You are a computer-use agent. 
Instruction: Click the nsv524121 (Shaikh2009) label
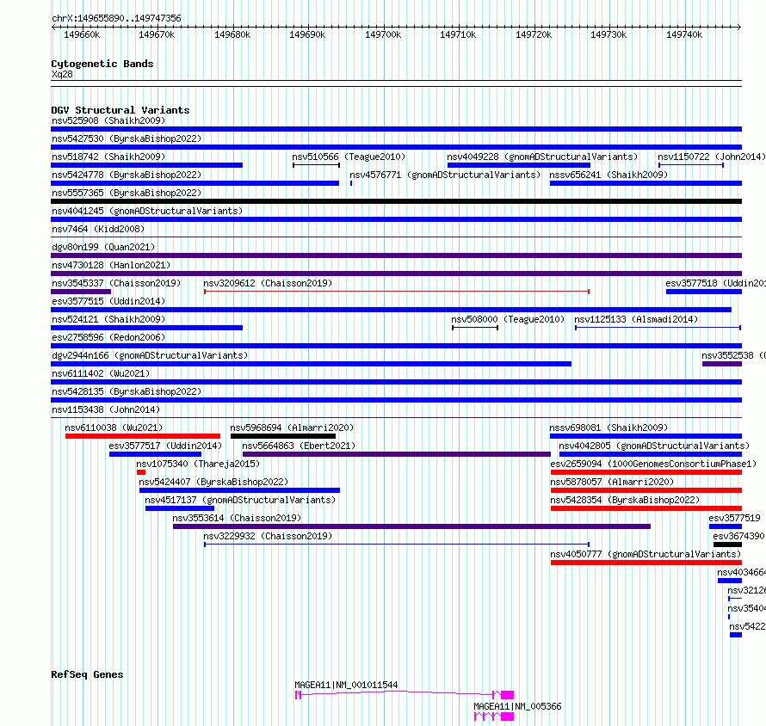[x=108, y=319]
